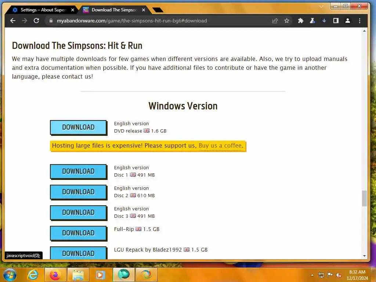Open the downloads arrow icon in toolbar
The height and width of the screenshot is (282, 376).
pyautogui.click(x=324, y=21)
